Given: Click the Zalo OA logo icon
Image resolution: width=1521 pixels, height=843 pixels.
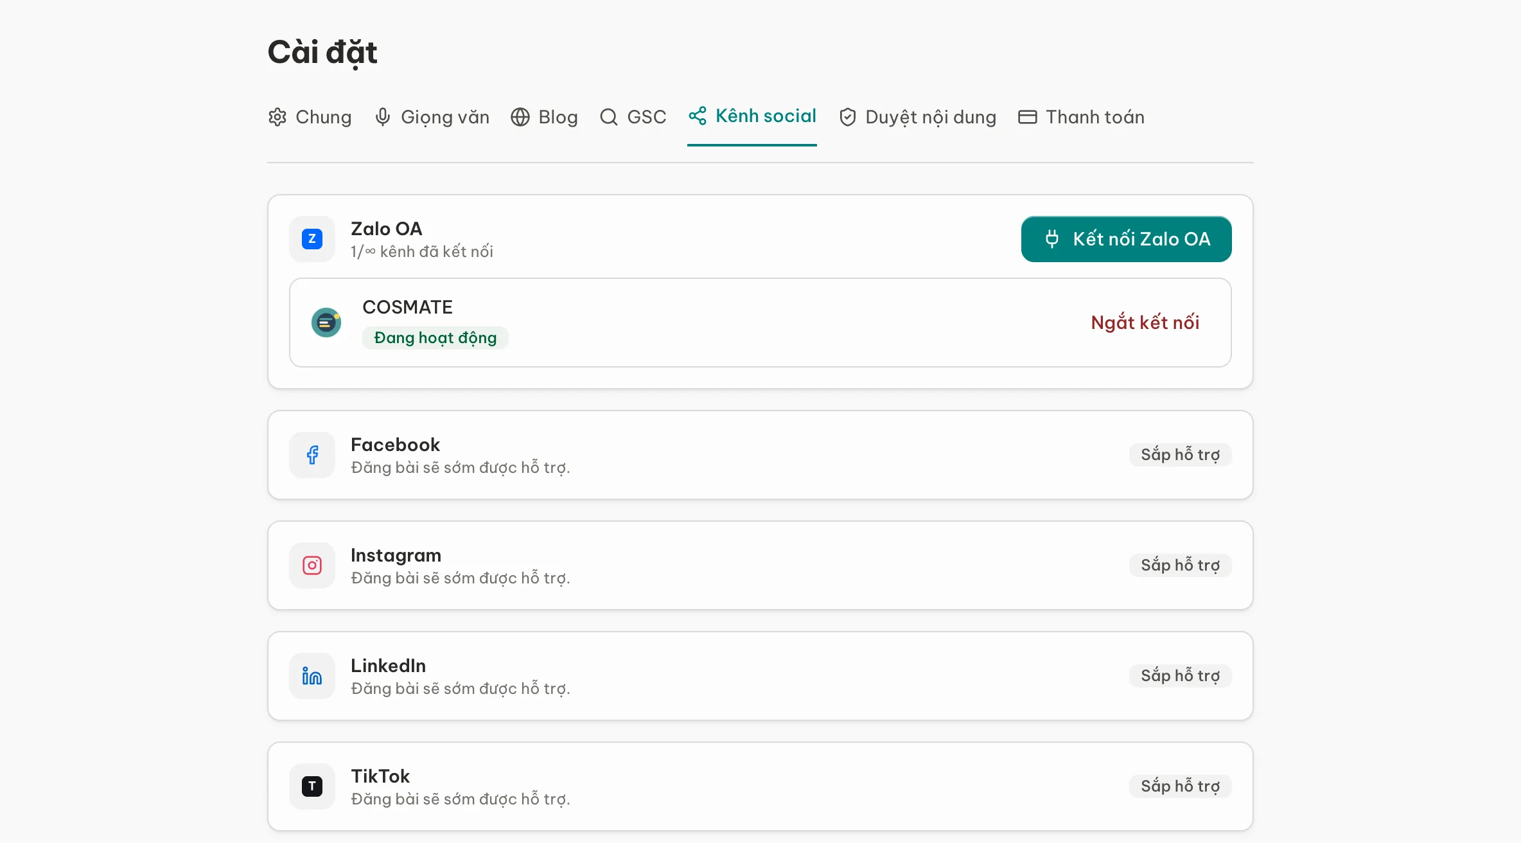Looking at the screenshot, I should [312, 239].
